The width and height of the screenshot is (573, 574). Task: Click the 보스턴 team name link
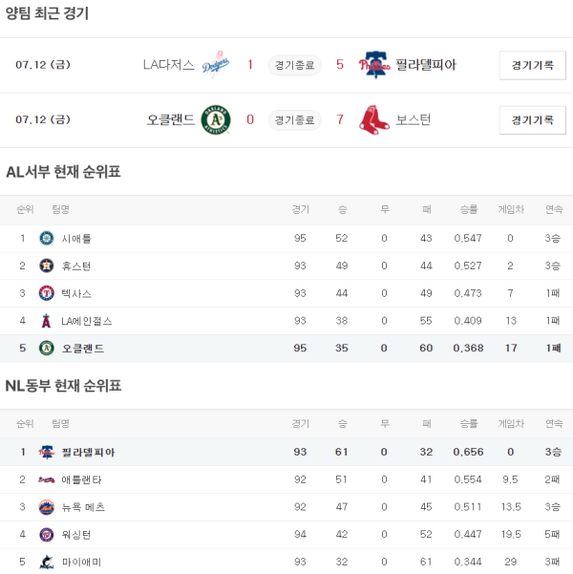413,119
